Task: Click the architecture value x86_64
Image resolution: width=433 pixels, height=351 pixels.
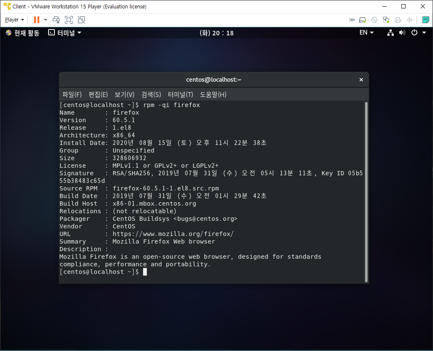Action: coord(124,135)
